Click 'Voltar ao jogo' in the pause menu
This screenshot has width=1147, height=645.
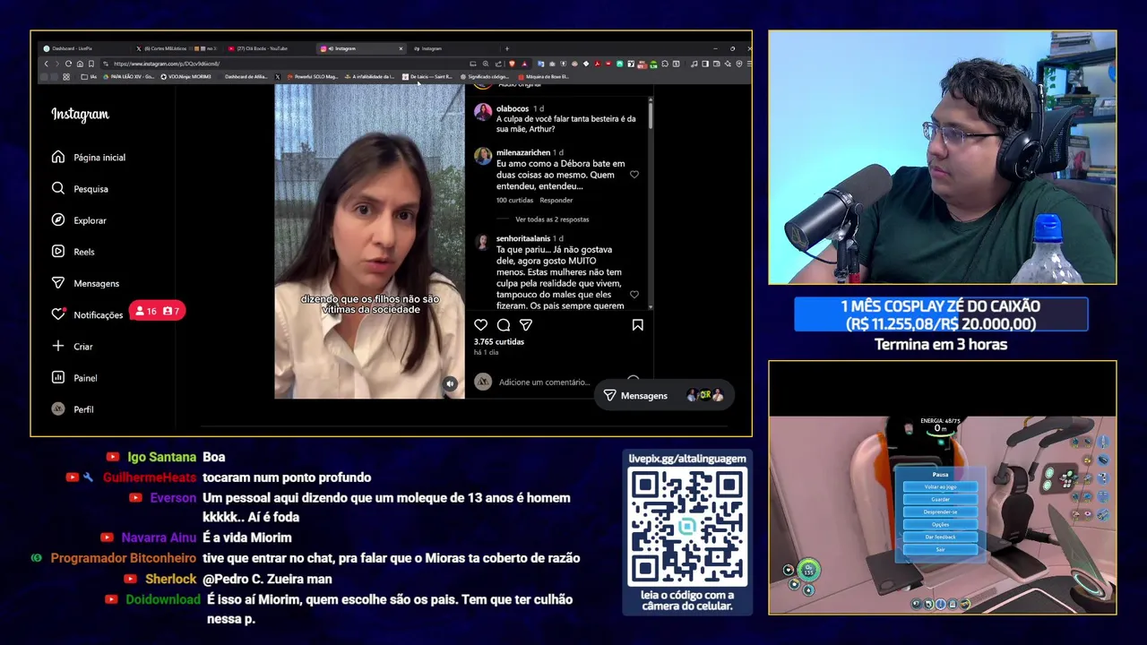pyautogui.click(x=940, y=486)
